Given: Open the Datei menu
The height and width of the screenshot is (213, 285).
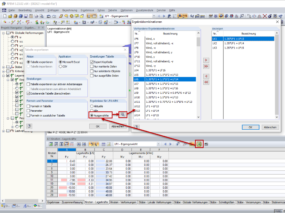Looking at the screenshot, I should [12, 10].
